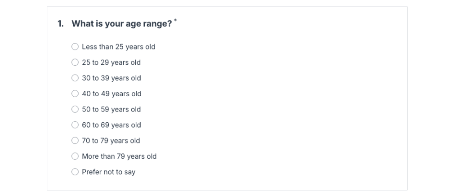Image resolution: width=455 pixels, height=196 pixels.
Task: Click the '30 to 39 years old' label text
Action: coord(112,78)
